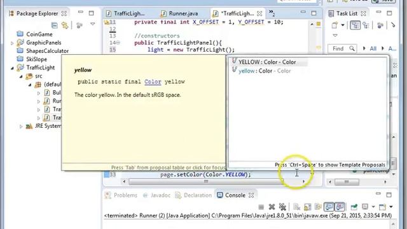Close the Console view tab

pos(251,195)
